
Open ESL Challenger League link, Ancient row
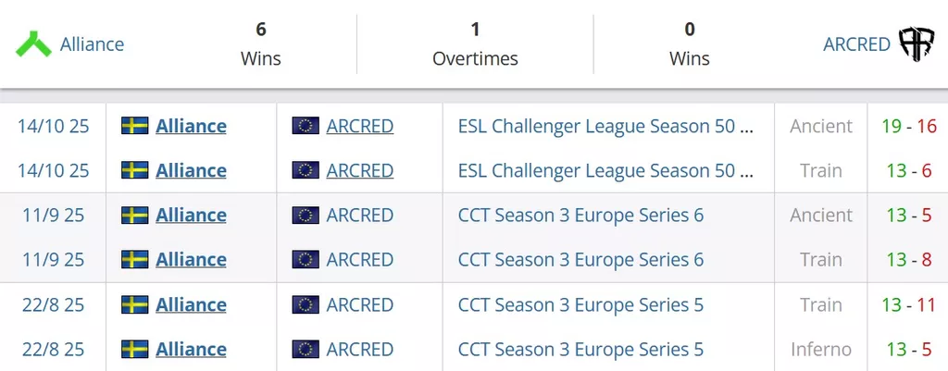click(x=605, y=126)
